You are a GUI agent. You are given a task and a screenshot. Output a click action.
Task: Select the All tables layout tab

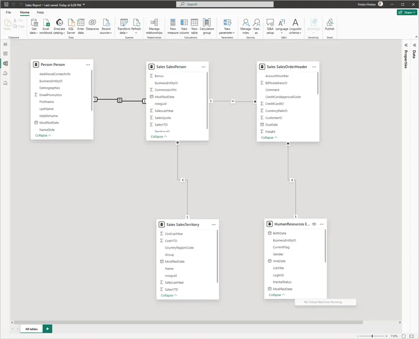[32, 329]
